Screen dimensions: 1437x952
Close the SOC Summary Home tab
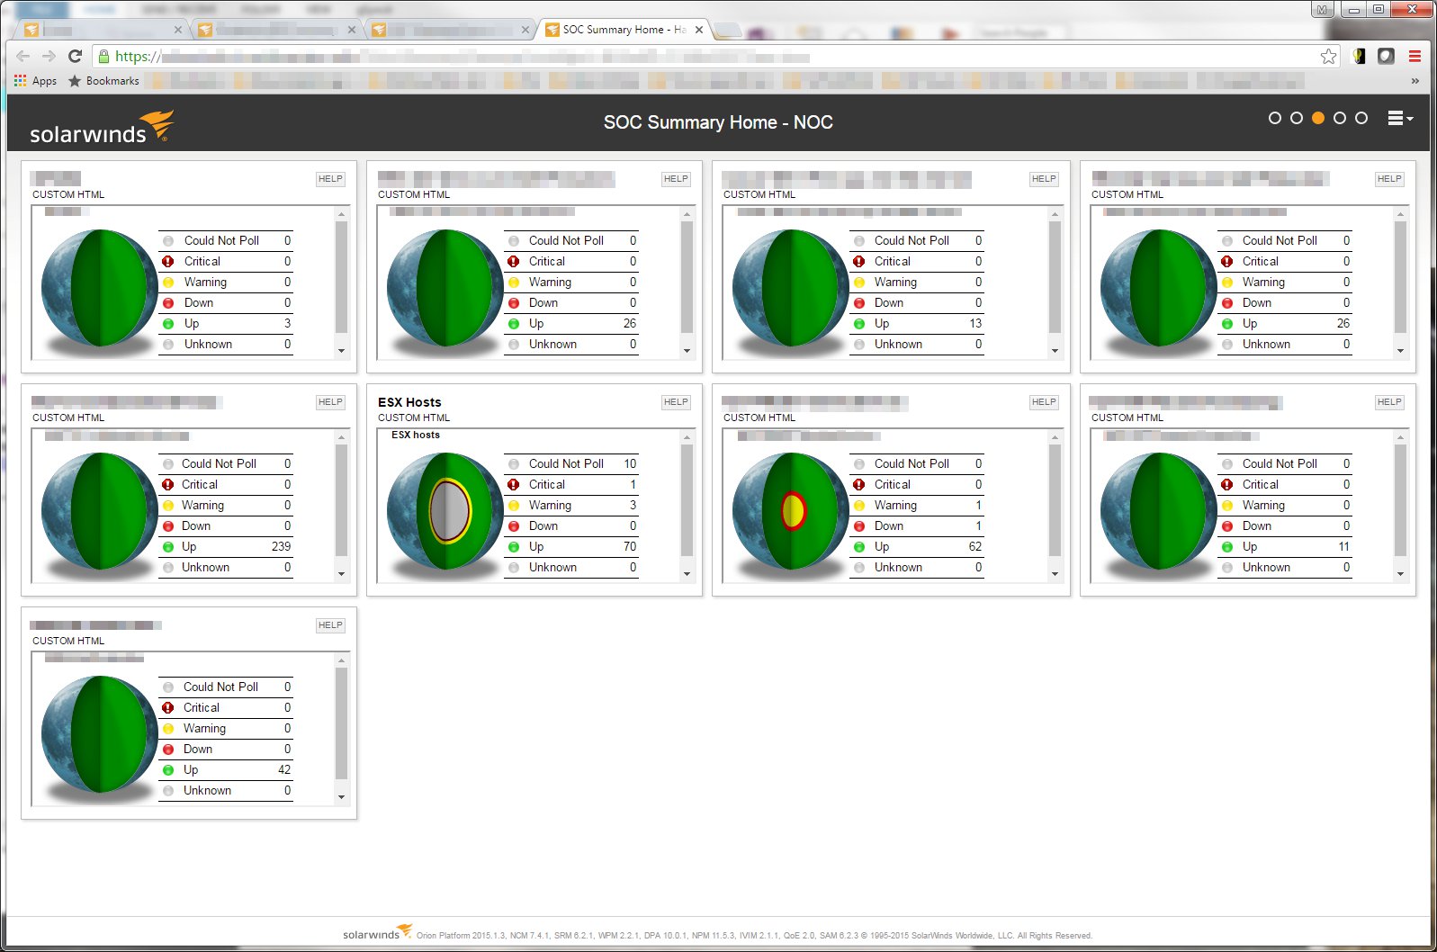pos(699,30)
